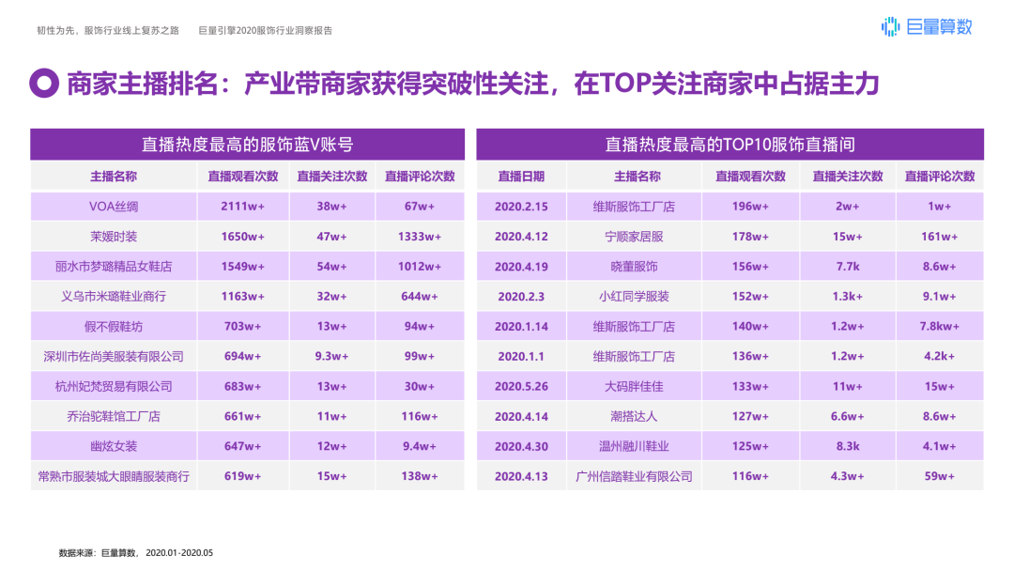Select the 2111w+ views cell

242,207
